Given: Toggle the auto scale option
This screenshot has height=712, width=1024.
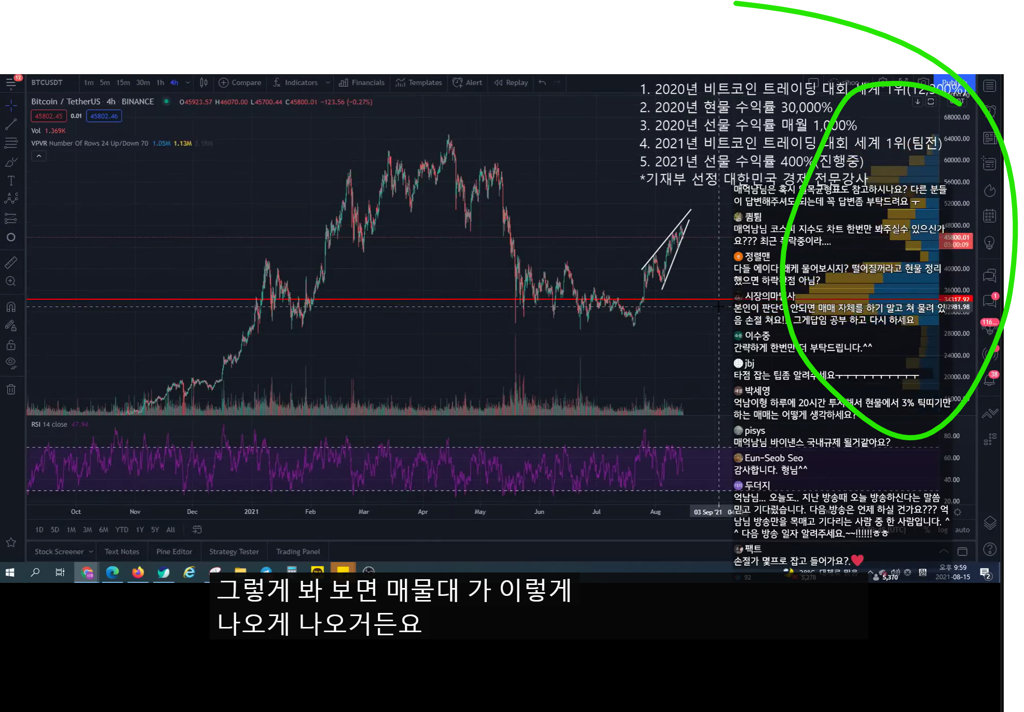Looking at the screenshot, I should [x=962, y=530].
